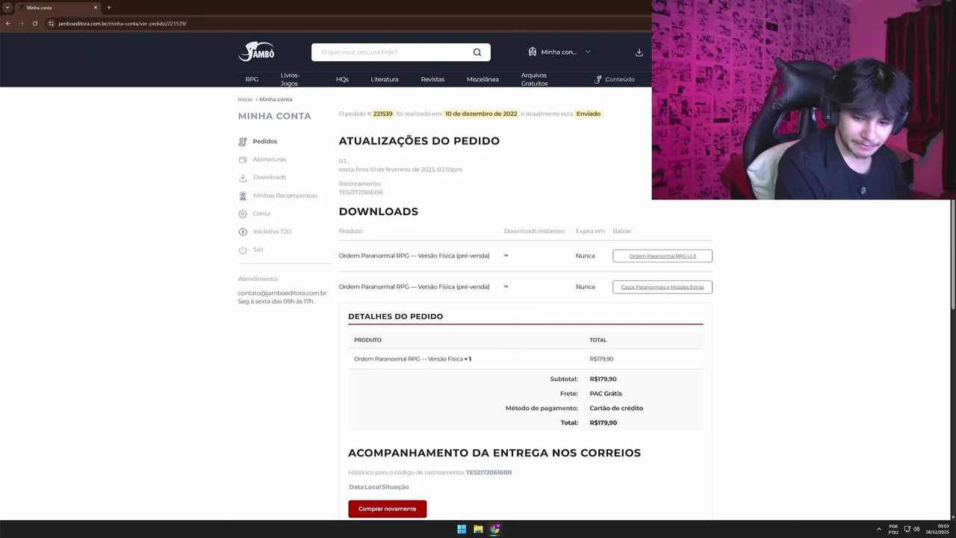This screenshot has width=956, height=538.
Task: Open the Conteúdo link
Action: tap(620, 79)
